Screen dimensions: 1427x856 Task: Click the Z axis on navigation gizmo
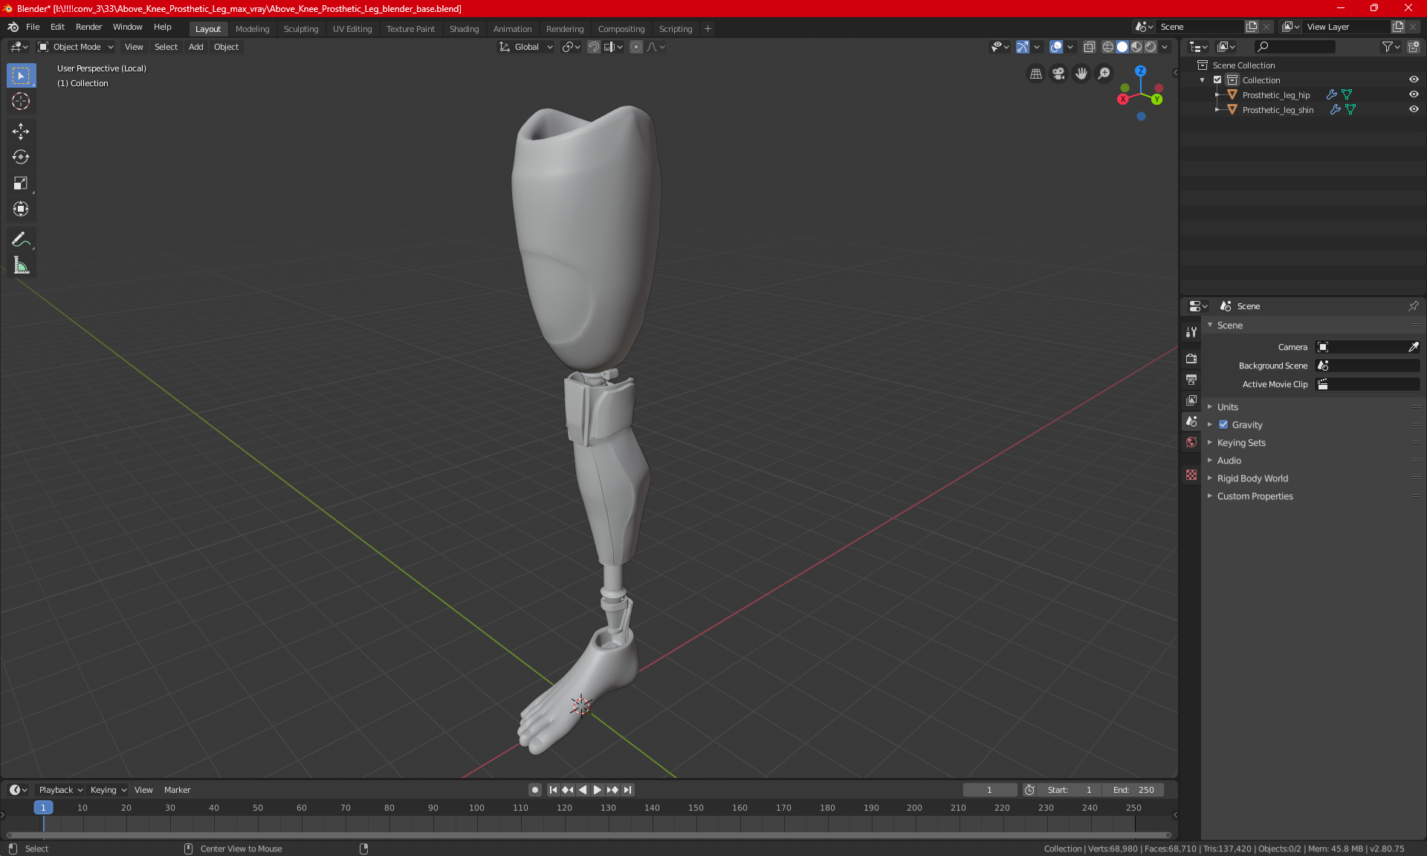pyautogui.click(x=1140, y=71)
